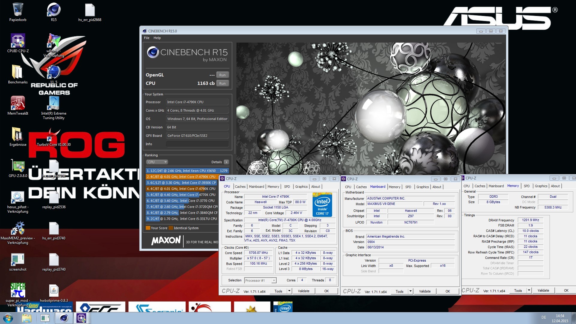The height and width of the screenshot is (324, 576).
Task: Open Tools dropdown arrow in Mainboard CPU-Z
Action: pyautogui.click(x=410, y=291)
